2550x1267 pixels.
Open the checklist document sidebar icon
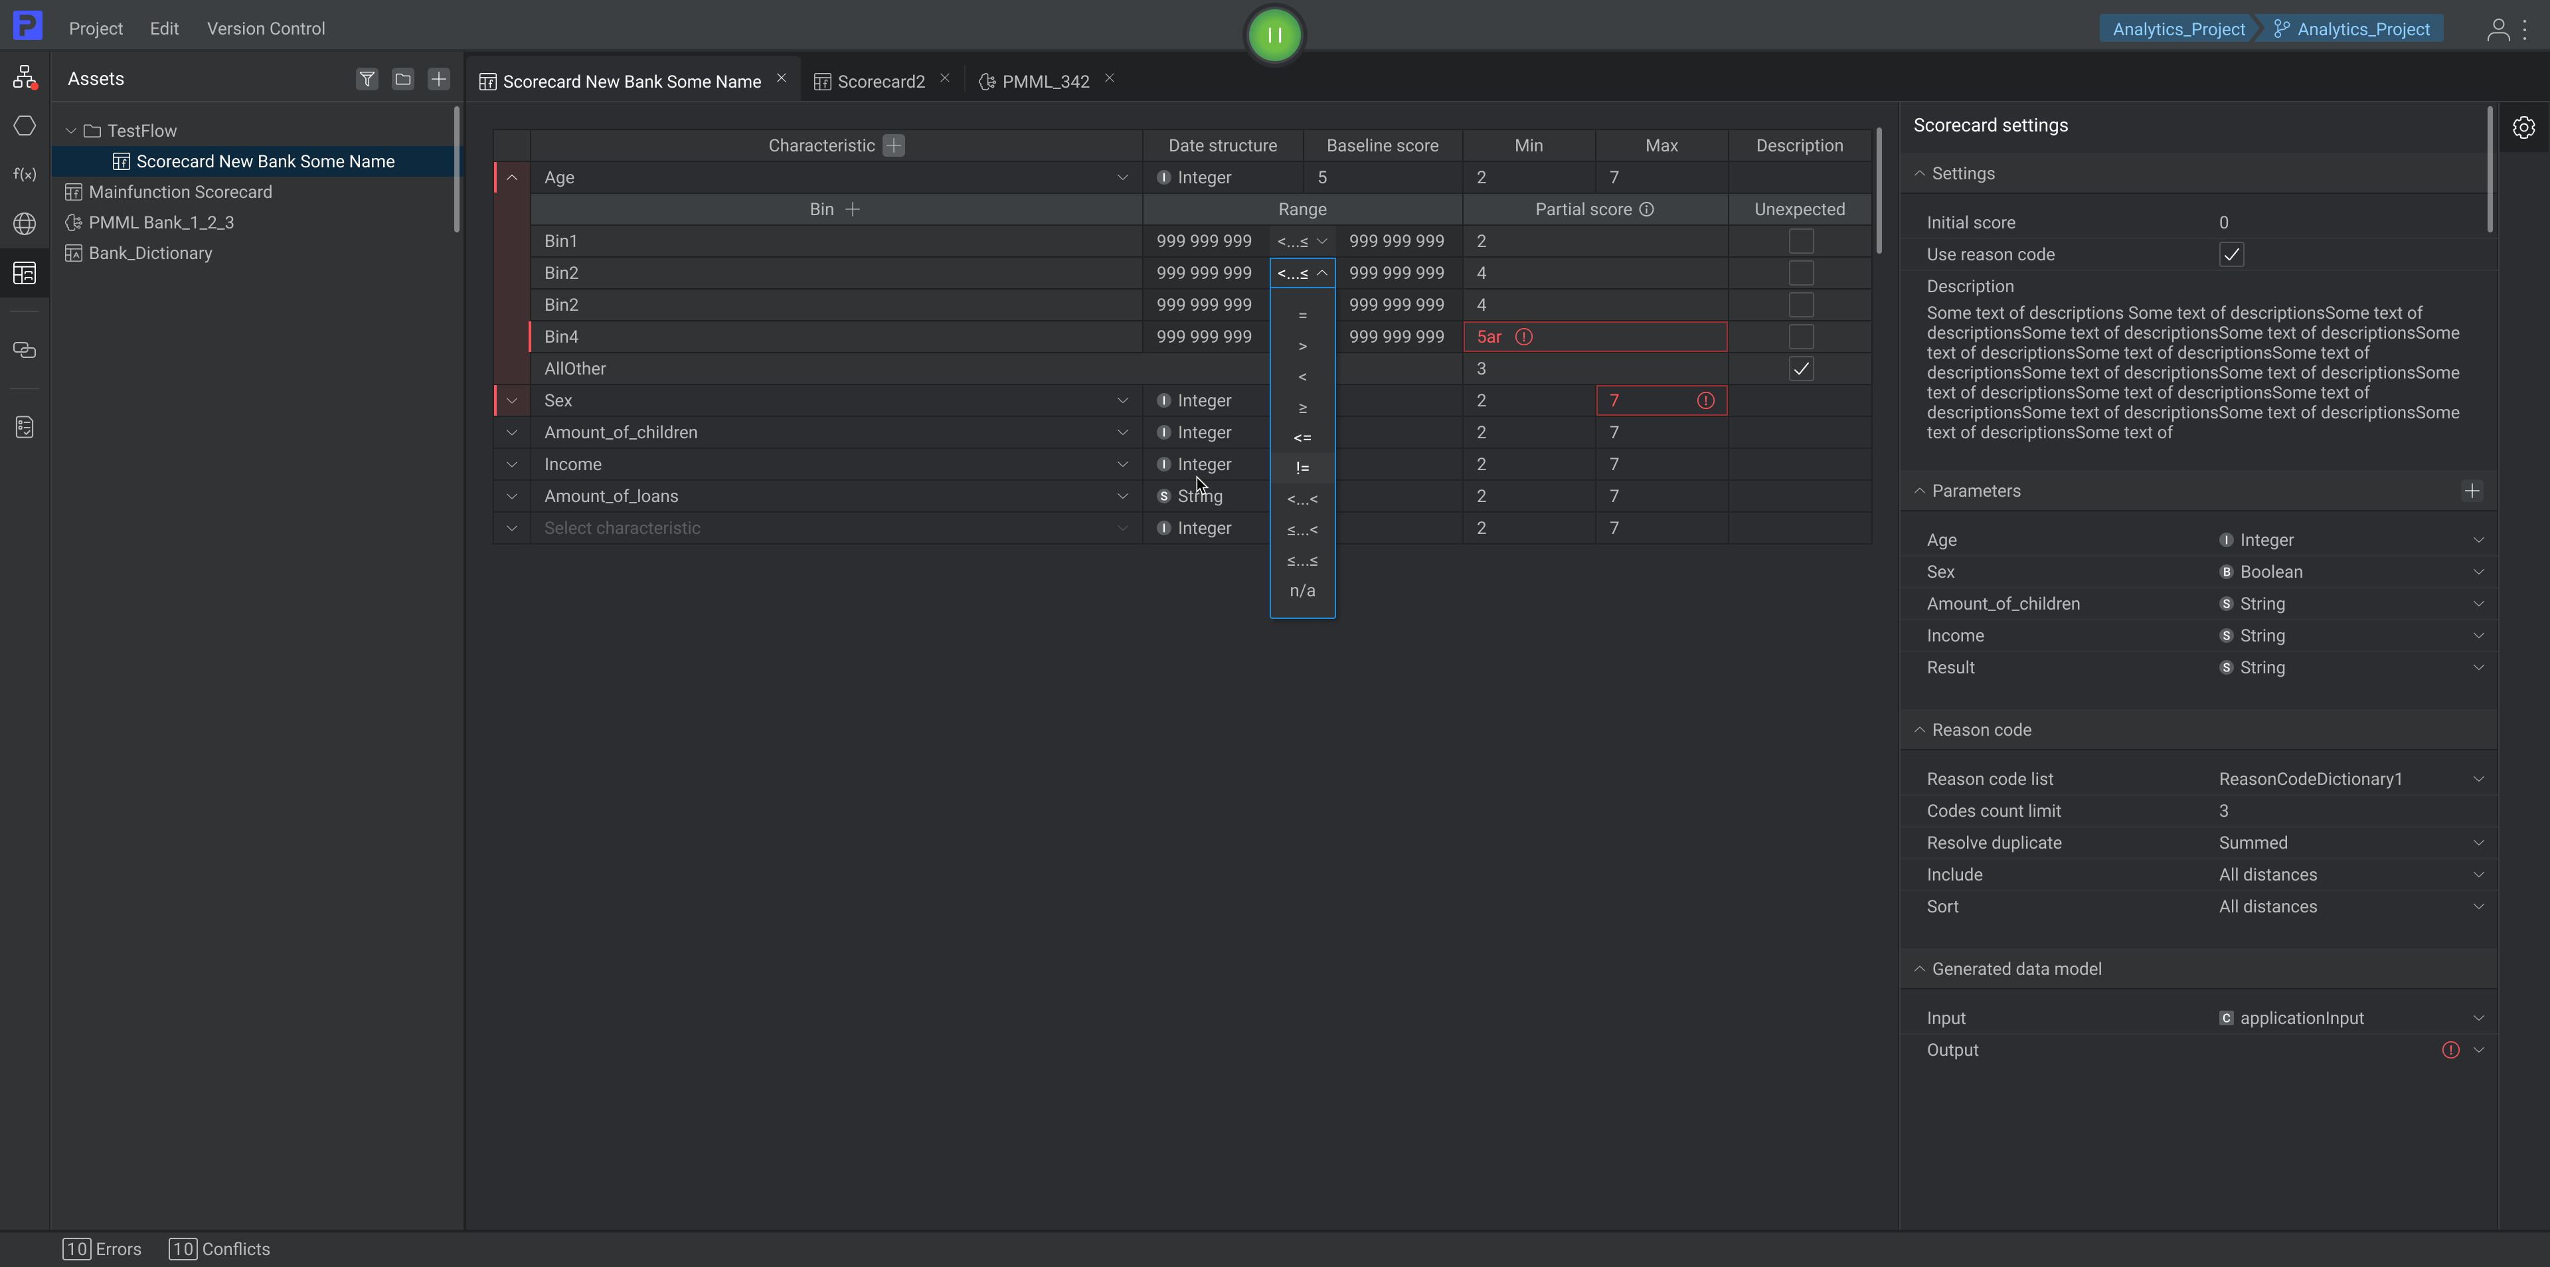pos(25,426)
